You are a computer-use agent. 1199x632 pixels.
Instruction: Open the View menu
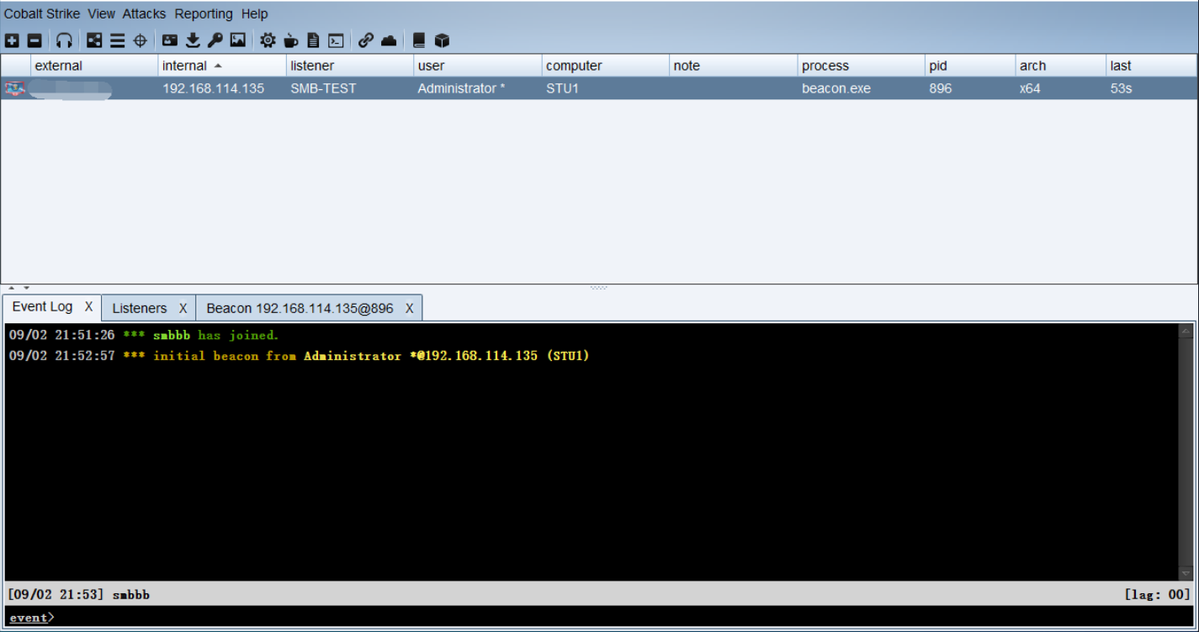click(102, 13)
